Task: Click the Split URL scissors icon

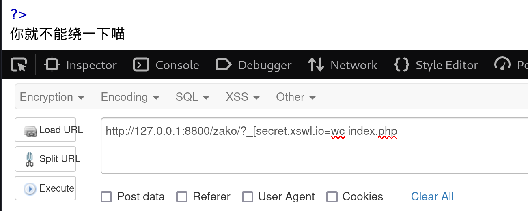Action: (30, 159)
